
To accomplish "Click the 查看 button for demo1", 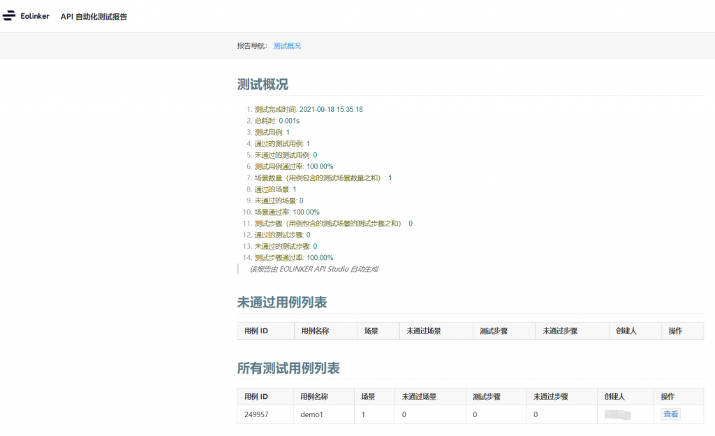I will (670, 414).
